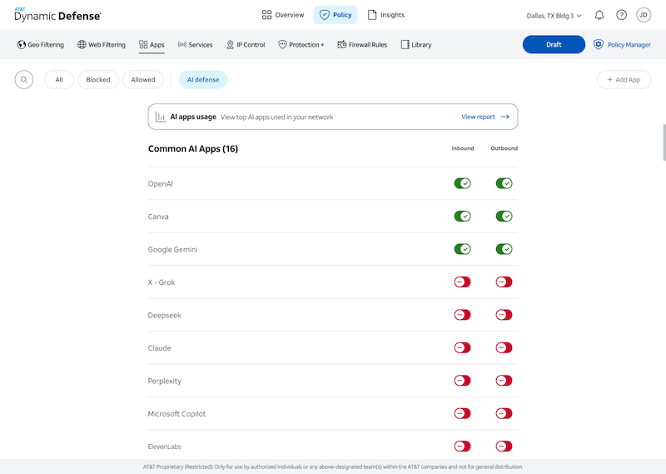This screenshot has width=666, height=474.
Task: Go to Web Filtering
Action: [x=101, y=45]
